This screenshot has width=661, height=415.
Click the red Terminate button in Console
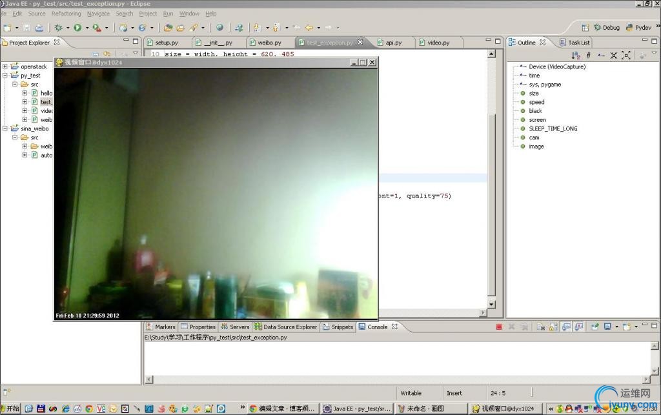click(499, 327)
